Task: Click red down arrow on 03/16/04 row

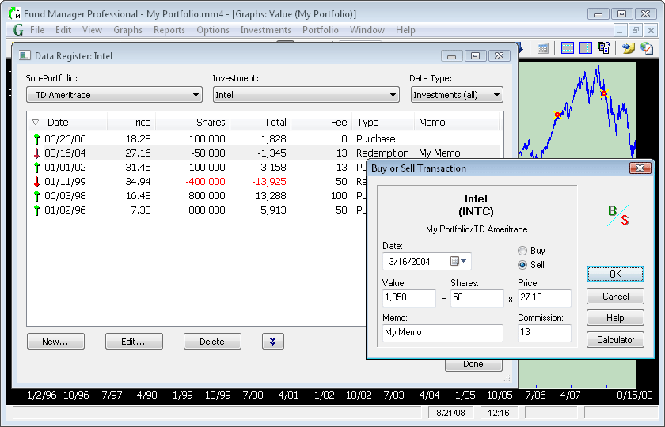Action: [36, 153]
